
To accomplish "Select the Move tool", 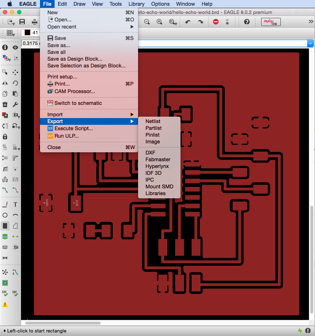I will (x=15, y=72).
